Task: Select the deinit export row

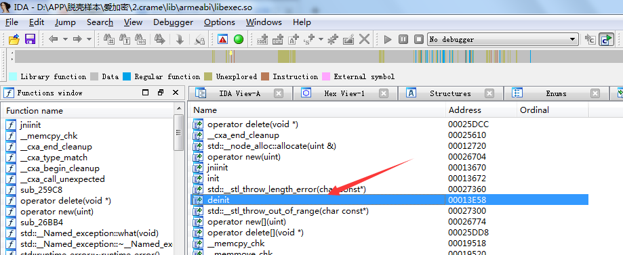Action: [389, 200]
